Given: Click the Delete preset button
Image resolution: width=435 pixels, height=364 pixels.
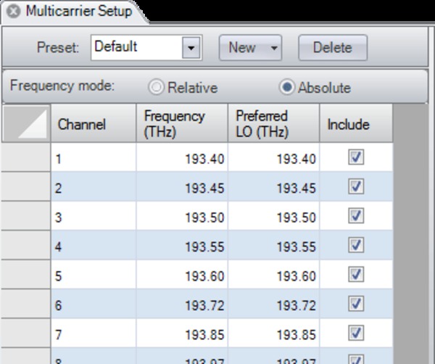Looking at the screenshot, I should [x=333, y=48].
